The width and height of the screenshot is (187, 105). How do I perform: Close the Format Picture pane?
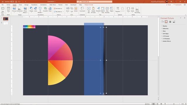coord(185,18)
